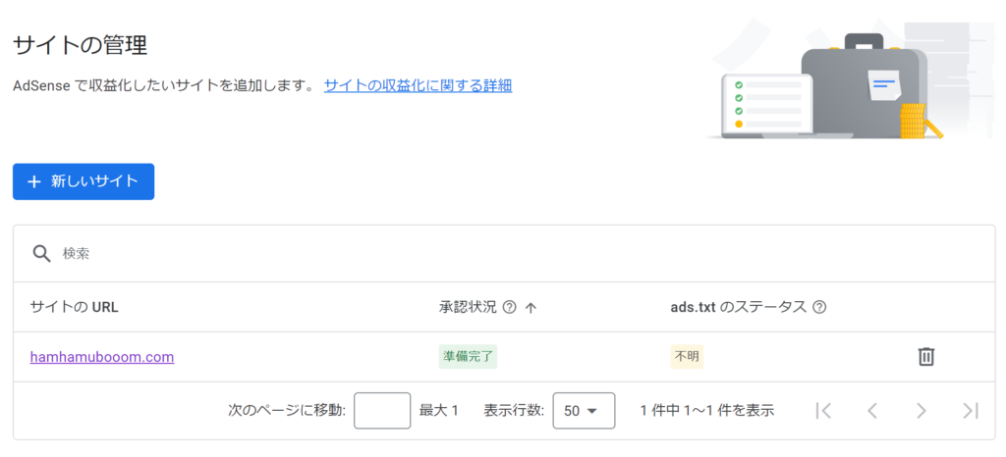Viewport: 1006px width, 457px height.
Task: Open サイトの収益化に関する詳細 link
Action: [x=418, y=85]
